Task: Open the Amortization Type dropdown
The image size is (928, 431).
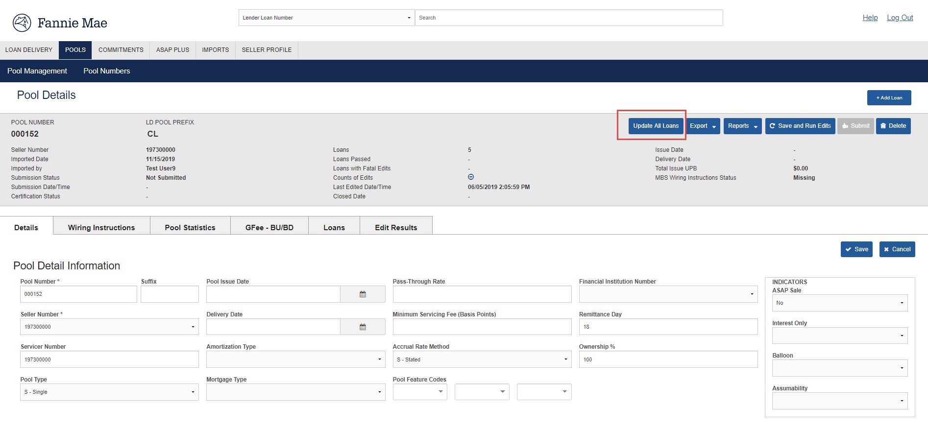Action: [295, 359]
